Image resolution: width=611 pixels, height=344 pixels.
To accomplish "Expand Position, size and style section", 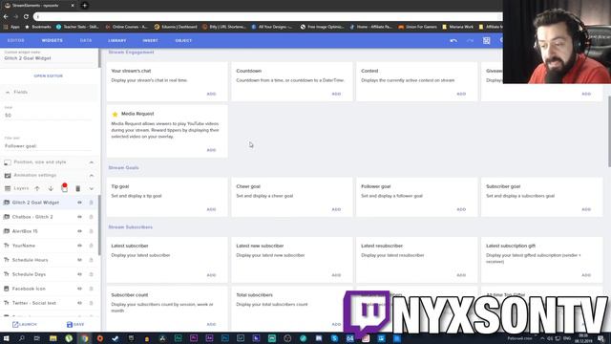I will pos(92,162).
